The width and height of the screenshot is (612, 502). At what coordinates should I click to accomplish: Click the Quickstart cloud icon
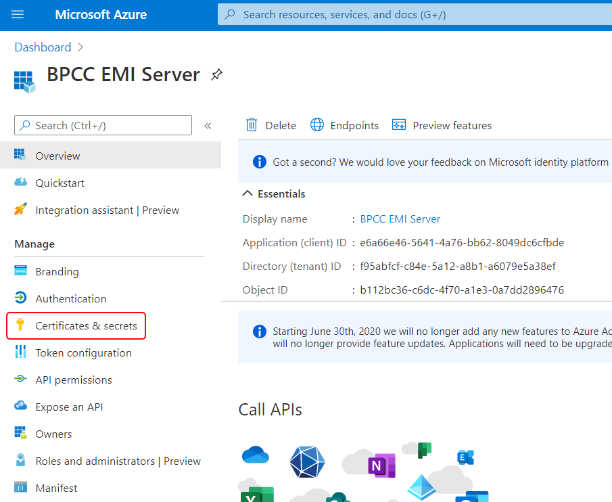coord(20,182)
